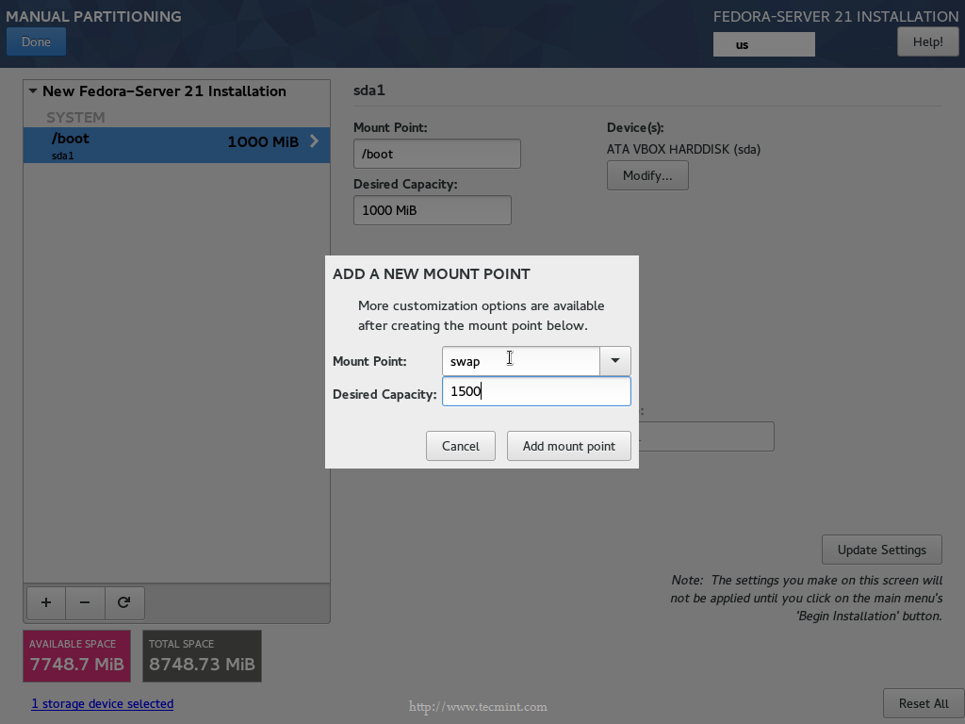Select the us keyboard layout indicator
Image resolution: width=965 pixels, height=724 pixels.
point(763,44)
